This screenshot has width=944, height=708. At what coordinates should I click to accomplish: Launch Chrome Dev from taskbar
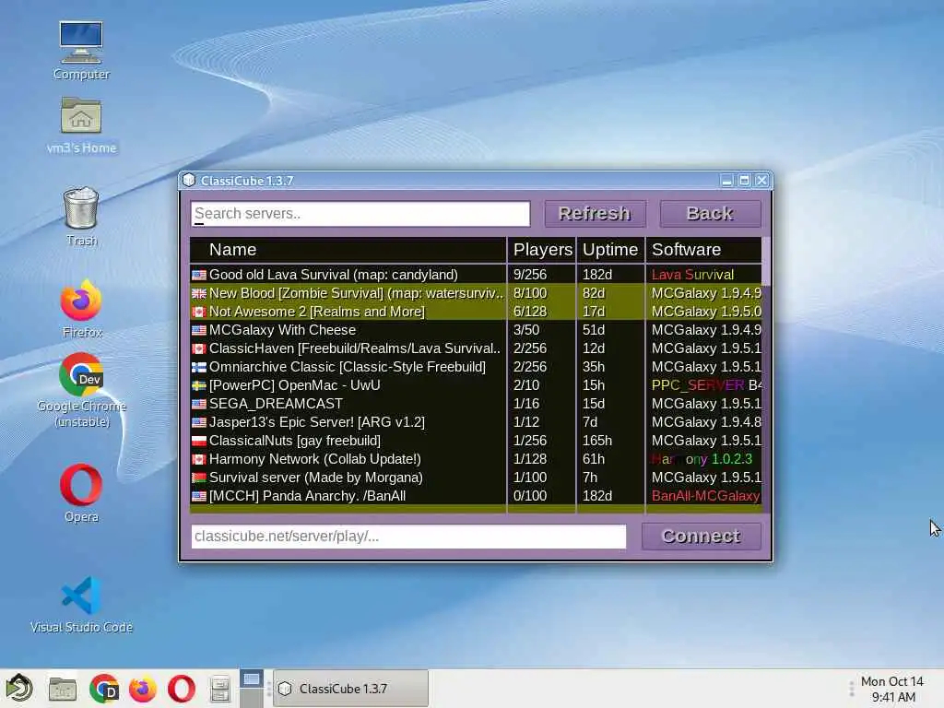(x=103, y=689)
